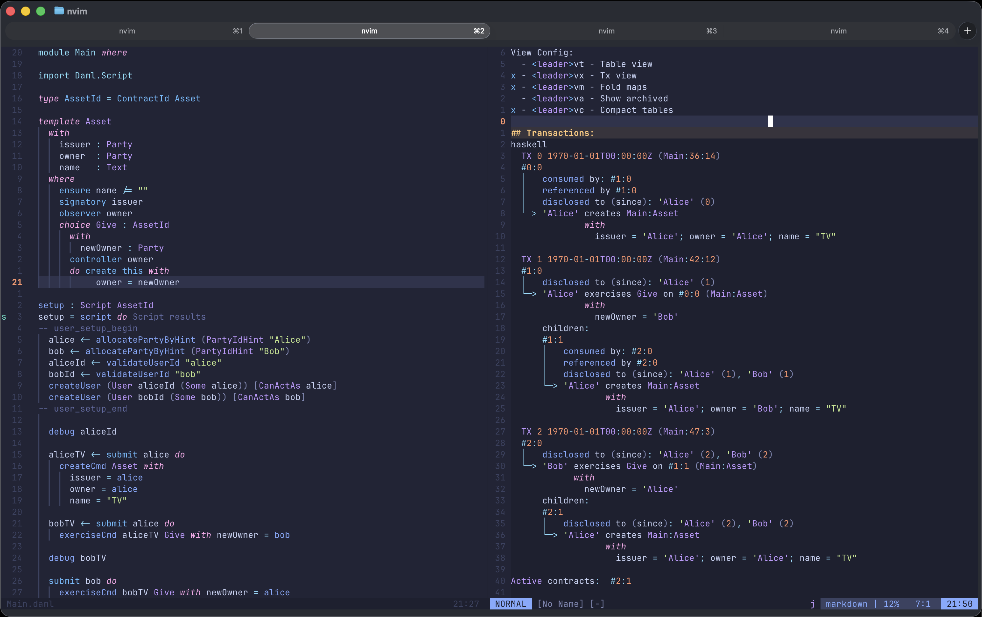
Task: Click the new tab plus button
Action: click(967, 31)
